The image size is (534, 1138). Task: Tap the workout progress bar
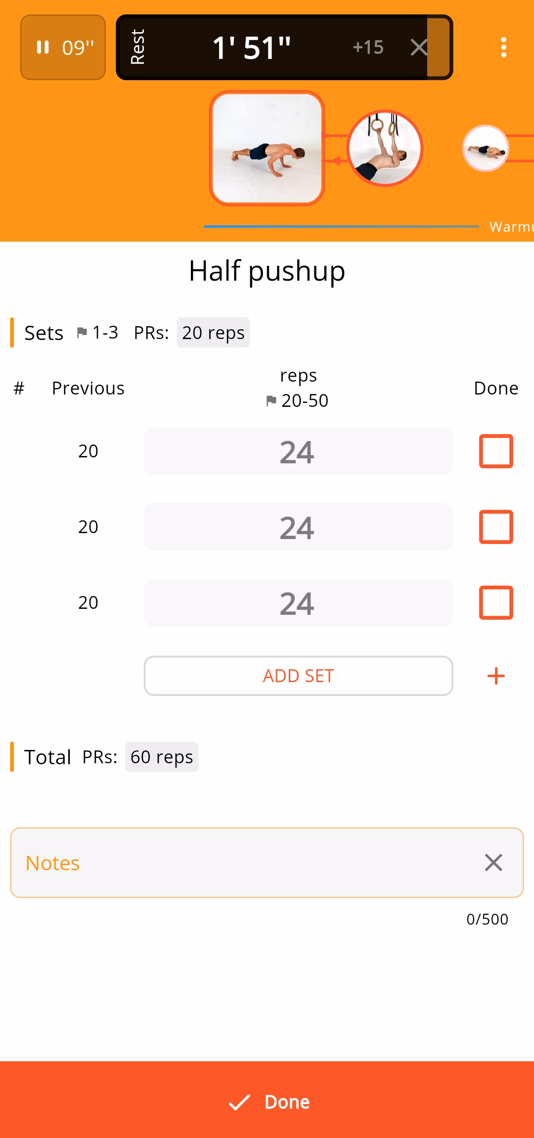(341, 226)
